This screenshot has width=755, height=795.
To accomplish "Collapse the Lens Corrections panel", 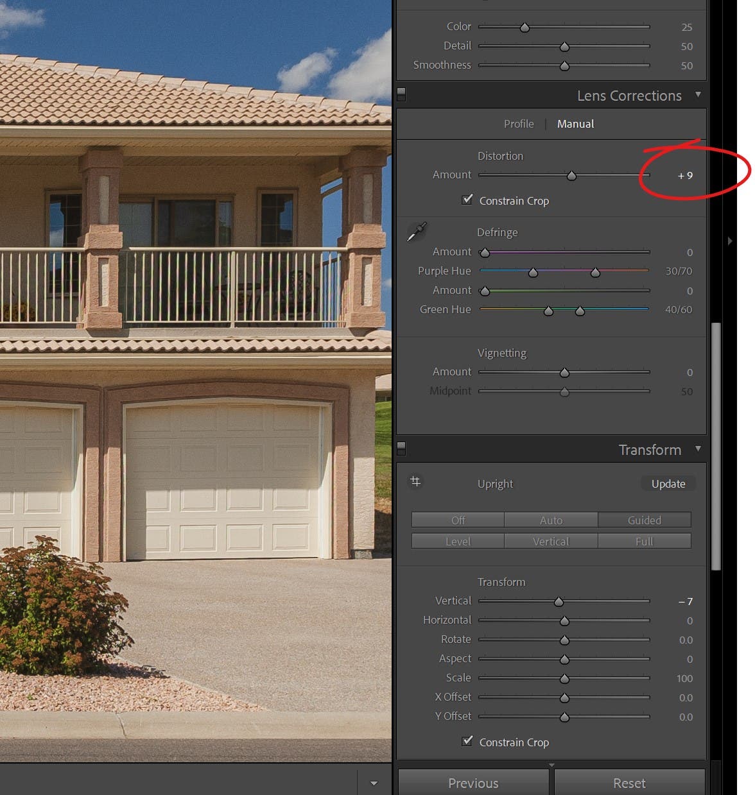I will point(699,95).
